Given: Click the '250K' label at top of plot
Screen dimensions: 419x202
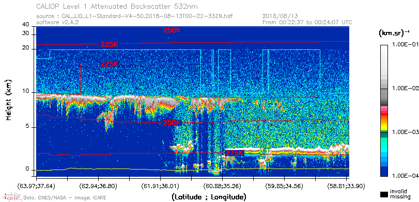Looking at the screenshot, I should pos(172,30).
